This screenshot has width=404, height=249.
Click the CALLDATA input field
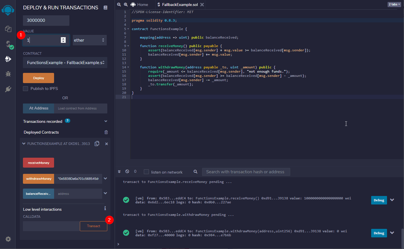[x=51, y=226]
